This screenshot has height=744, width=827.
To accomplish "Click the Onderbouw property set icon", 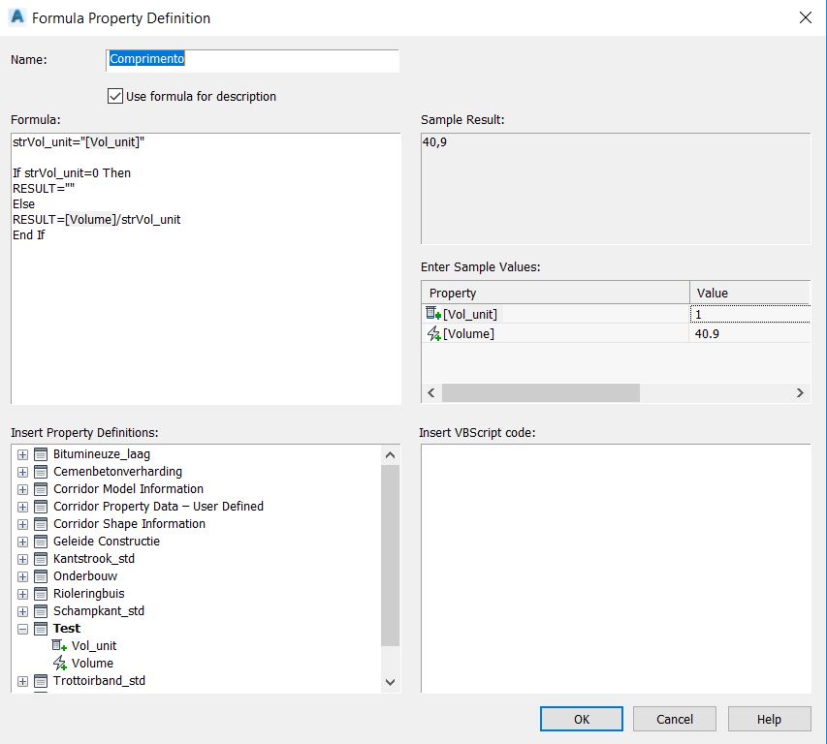I will [x=41, y=576].
